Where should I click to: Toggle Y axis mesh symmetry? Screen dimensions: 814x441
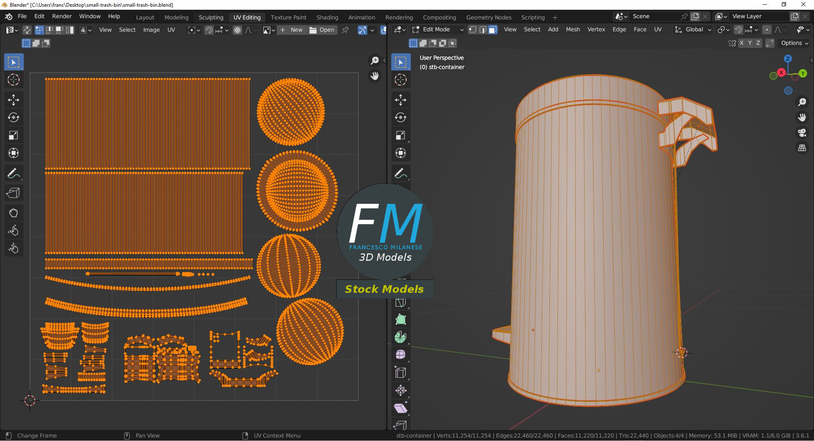coord(750,43)
